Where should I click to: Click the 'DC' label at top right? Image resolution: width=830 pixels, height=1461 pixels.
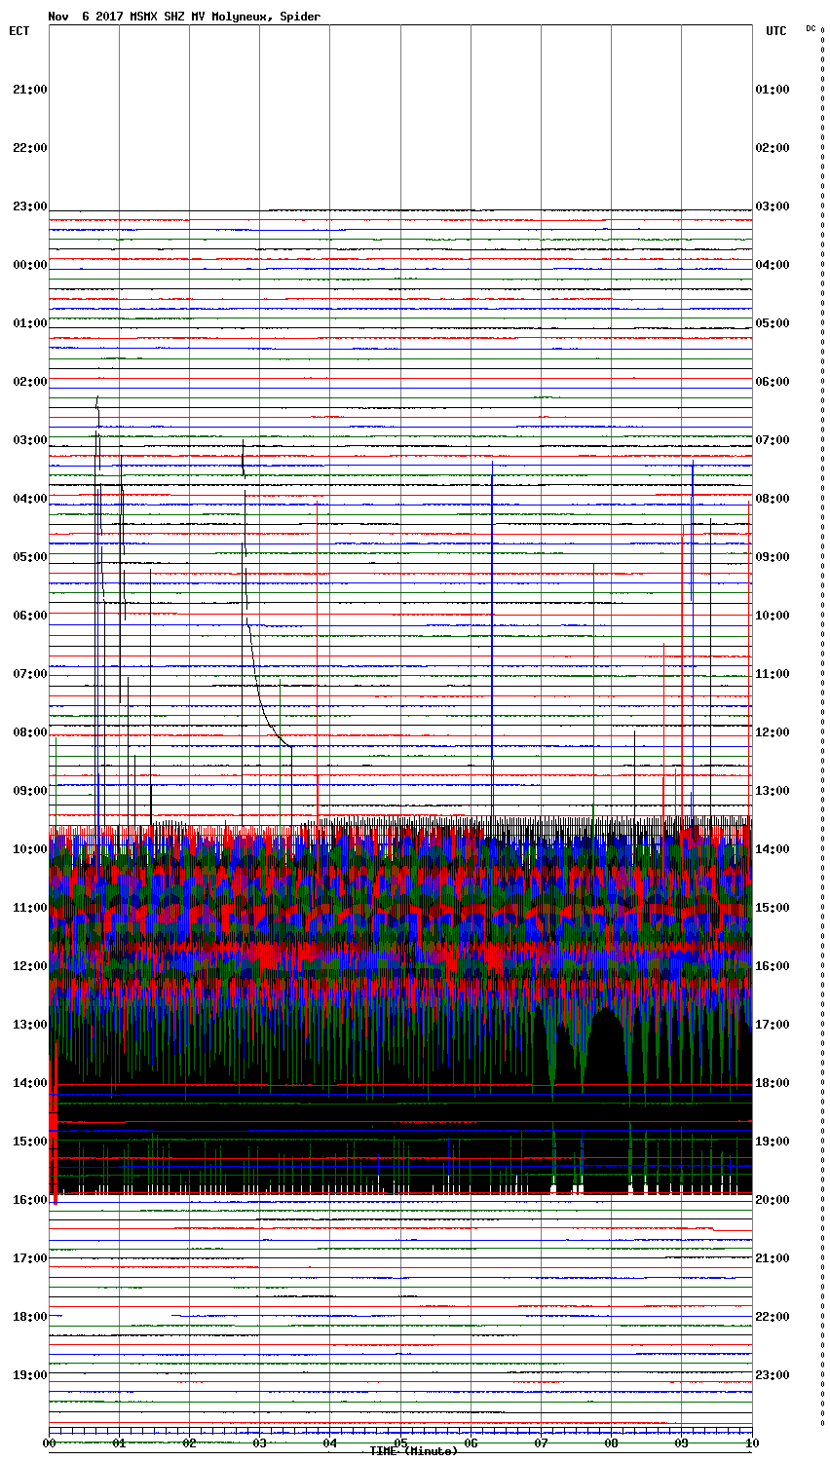click(x=811, y=28)
